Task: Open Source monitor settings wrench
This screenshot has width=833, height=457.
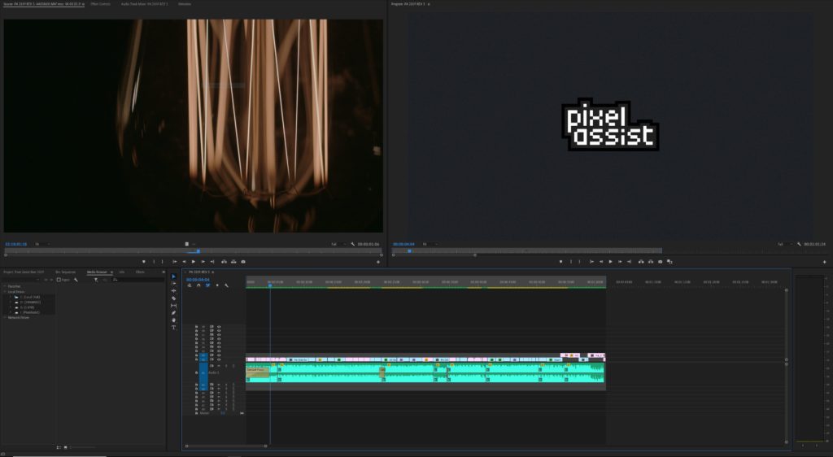Action: coord(353,244)
